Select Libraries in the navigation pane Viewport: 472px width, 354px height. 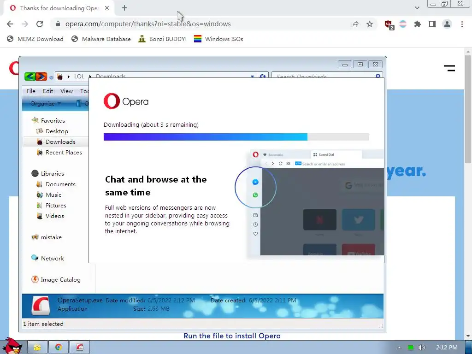pyautogui.click(x=48, y=173)
